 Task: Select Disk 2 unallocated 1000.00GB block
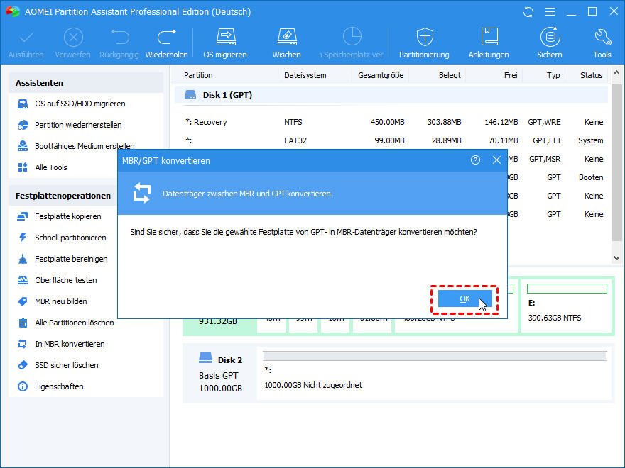coord(435,373)
